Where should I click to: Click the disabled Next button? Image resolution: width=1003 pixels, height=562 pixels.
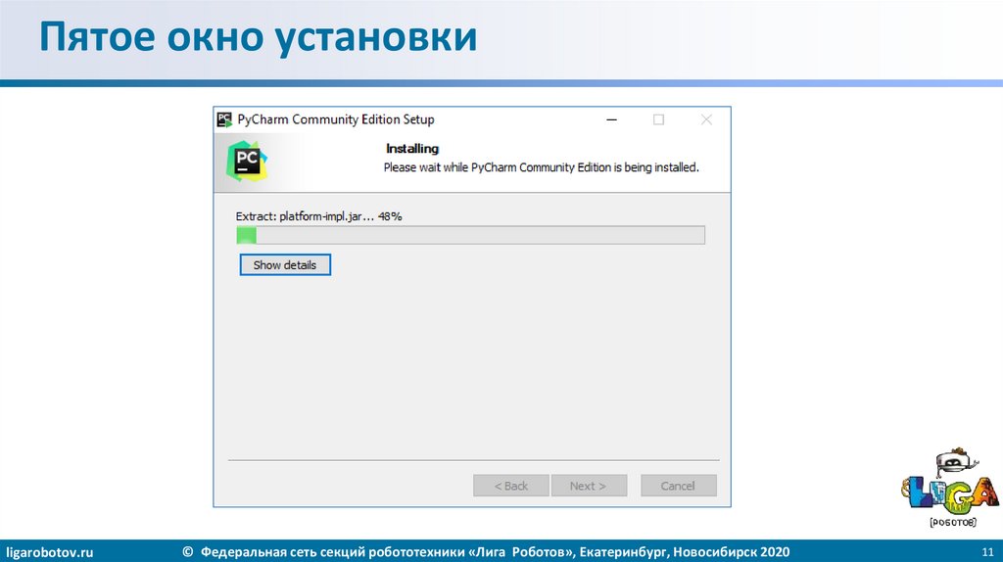(589, 486)
